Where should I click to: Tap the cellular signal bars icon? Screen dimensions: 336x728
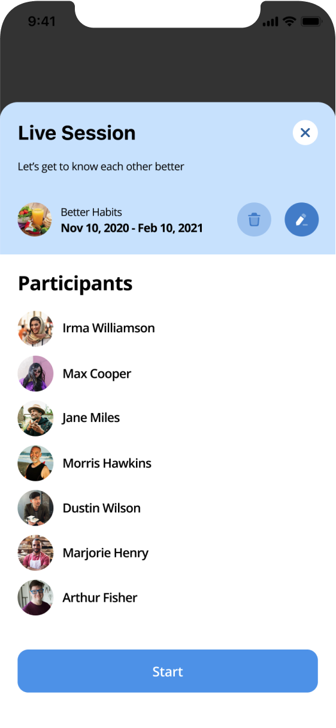point(271,22)
